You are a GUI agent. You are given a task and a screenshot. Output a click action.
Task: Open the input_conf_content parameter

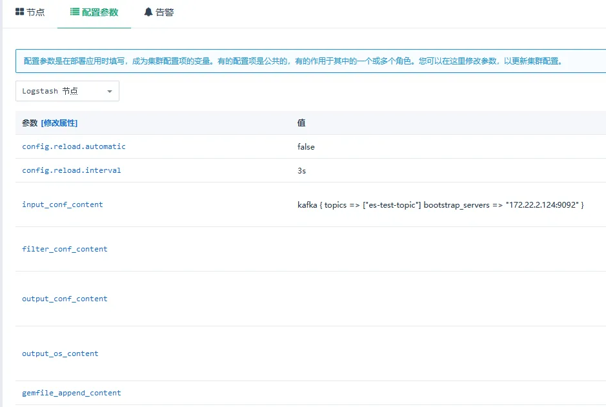tap(62, 204)
